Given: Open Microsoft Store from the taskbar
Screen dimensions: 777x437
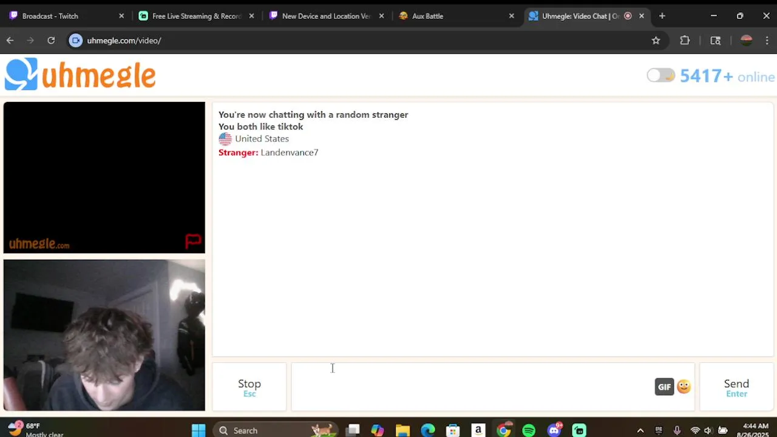Looking at the screenshot, I should coord(453,430).
